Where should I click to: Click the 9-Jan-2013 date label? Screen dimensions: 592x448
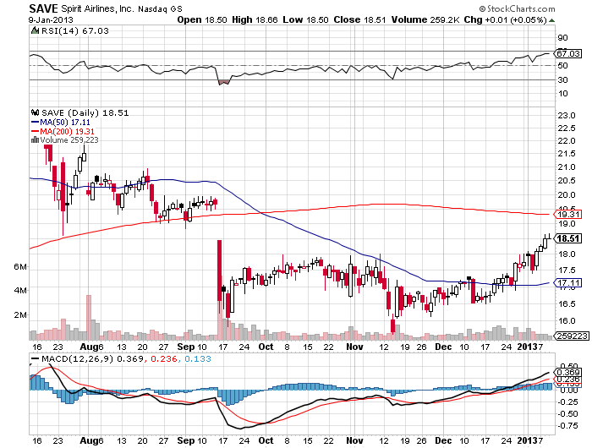pyautogui.click(x=51, y=20)
